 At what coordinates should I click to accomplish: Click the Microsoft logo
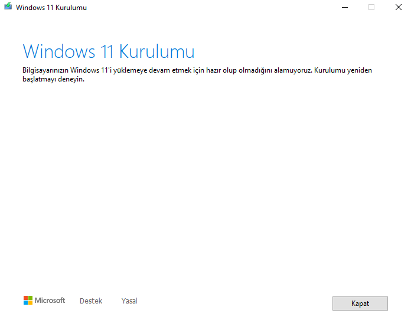click(44, 300)
